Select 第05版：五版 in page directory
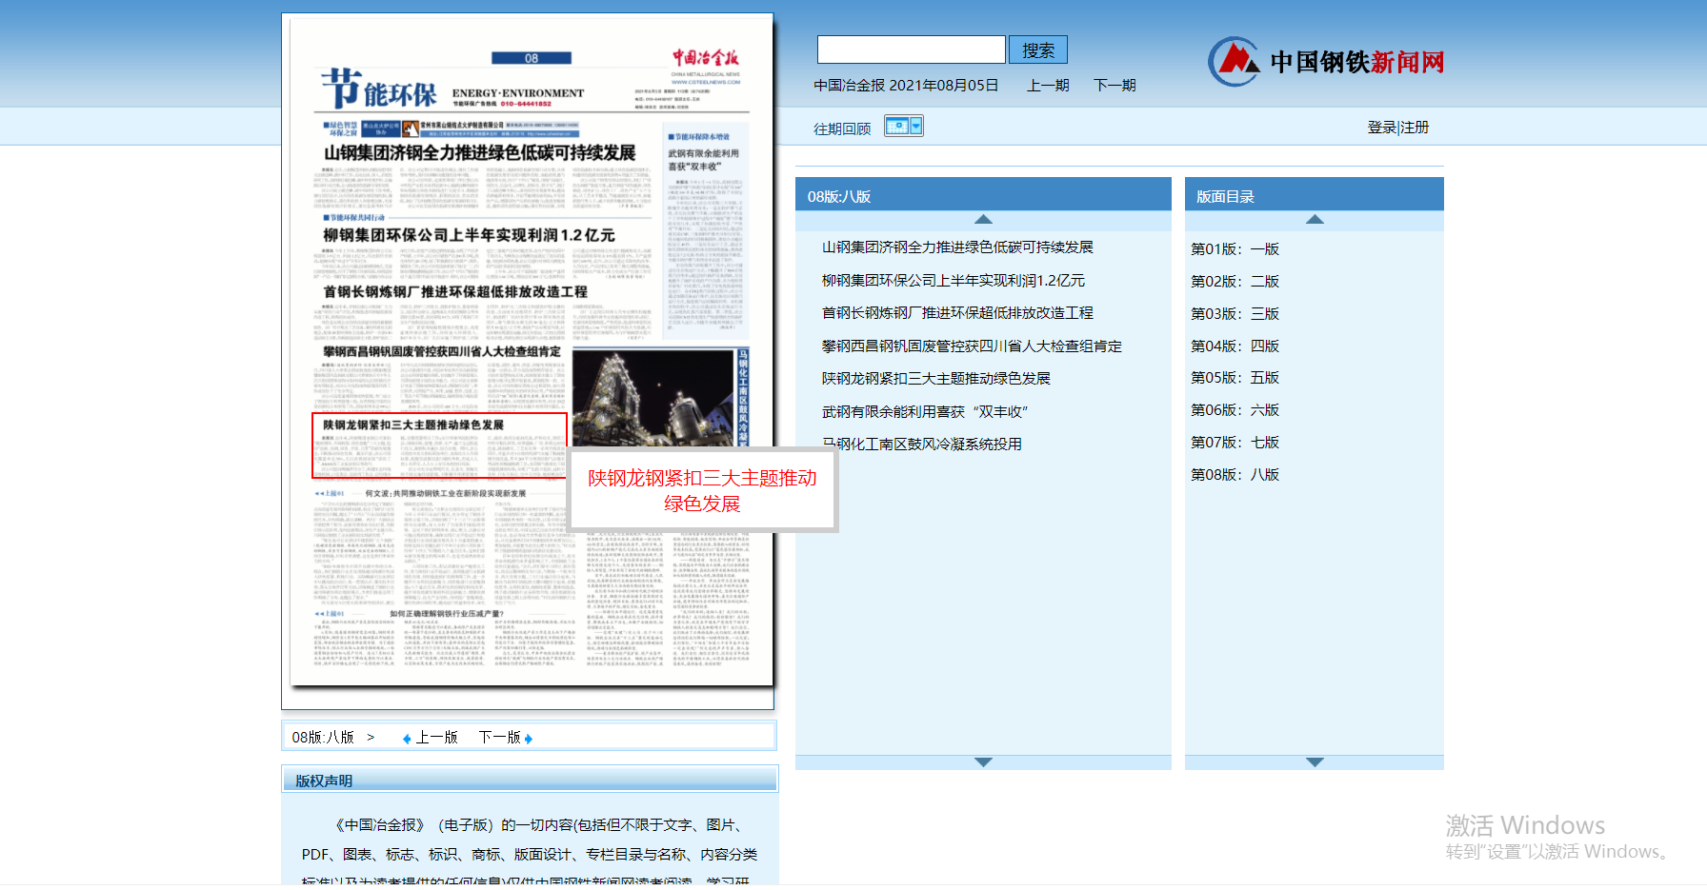 click(x=1235, y=378)
